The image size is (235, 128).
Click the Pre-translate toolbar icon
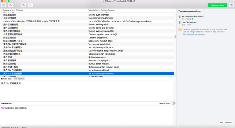tap(24, 5)
